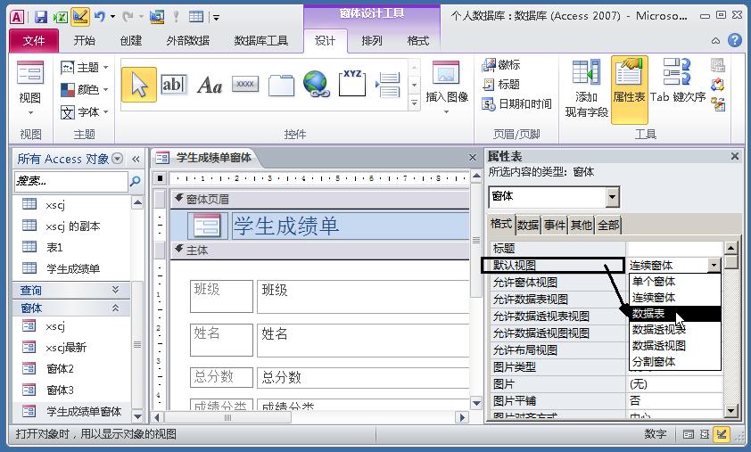Open the 主题 dropdown

pos(86,68)
